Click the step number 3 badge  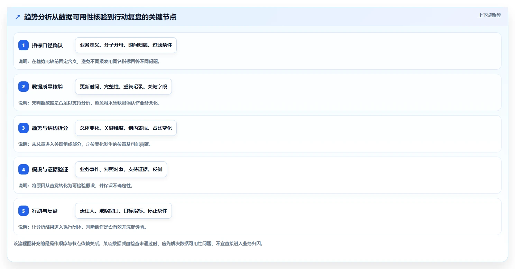[24, 128]
